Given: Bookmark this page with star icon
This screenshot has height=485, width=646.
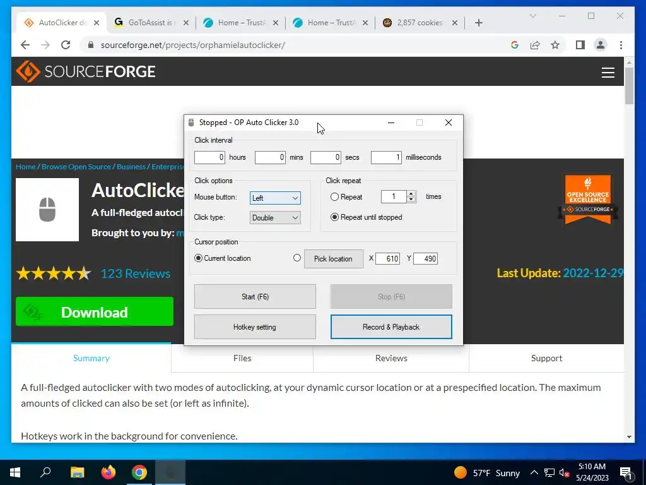Looking at the screenshot, I should coord(555,45).
